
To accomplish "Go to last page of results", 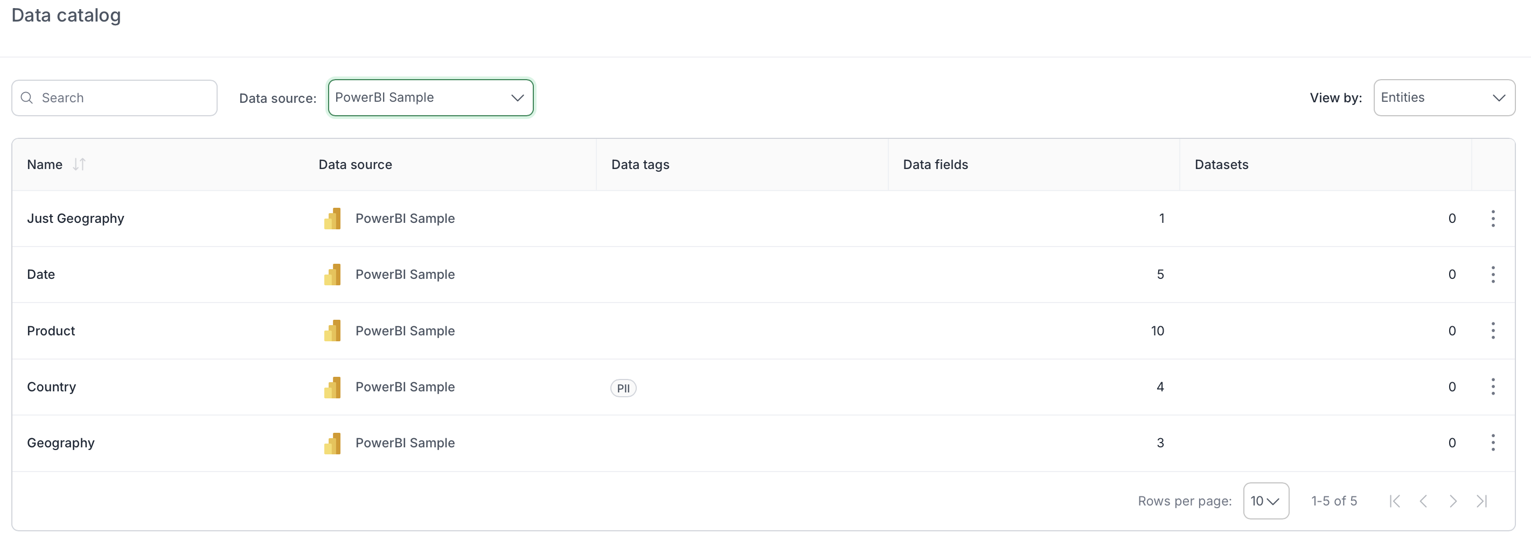I will click(x=1481, y=501).
